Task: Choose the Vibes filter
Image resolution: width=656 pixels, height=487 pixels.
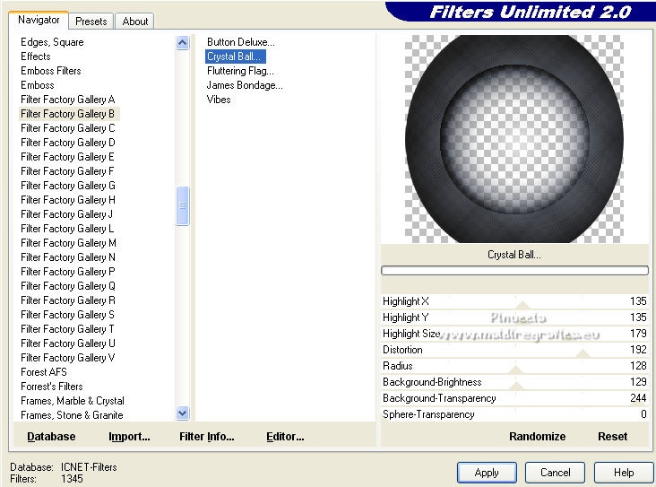Action: 219,100
